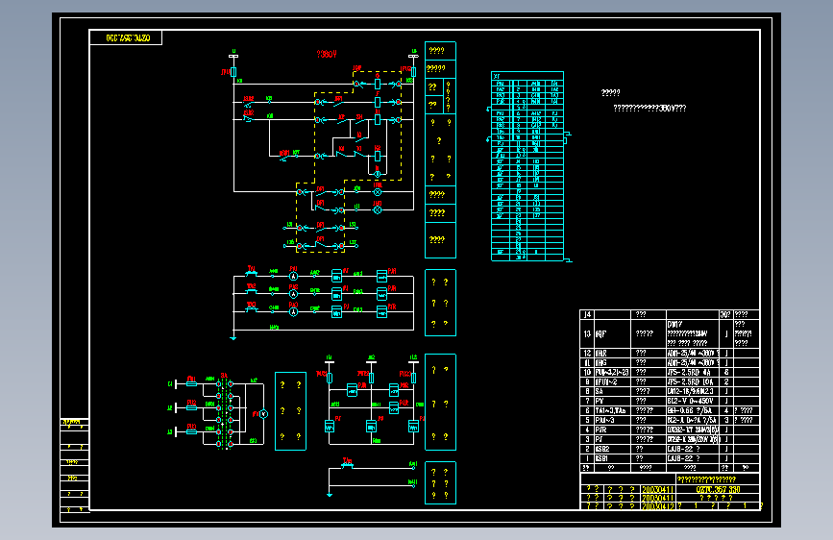The width and height of the screenshot is (833, 540).
Task: Select the SA rotary selector switch symbol
Action: tap(224, 413)
